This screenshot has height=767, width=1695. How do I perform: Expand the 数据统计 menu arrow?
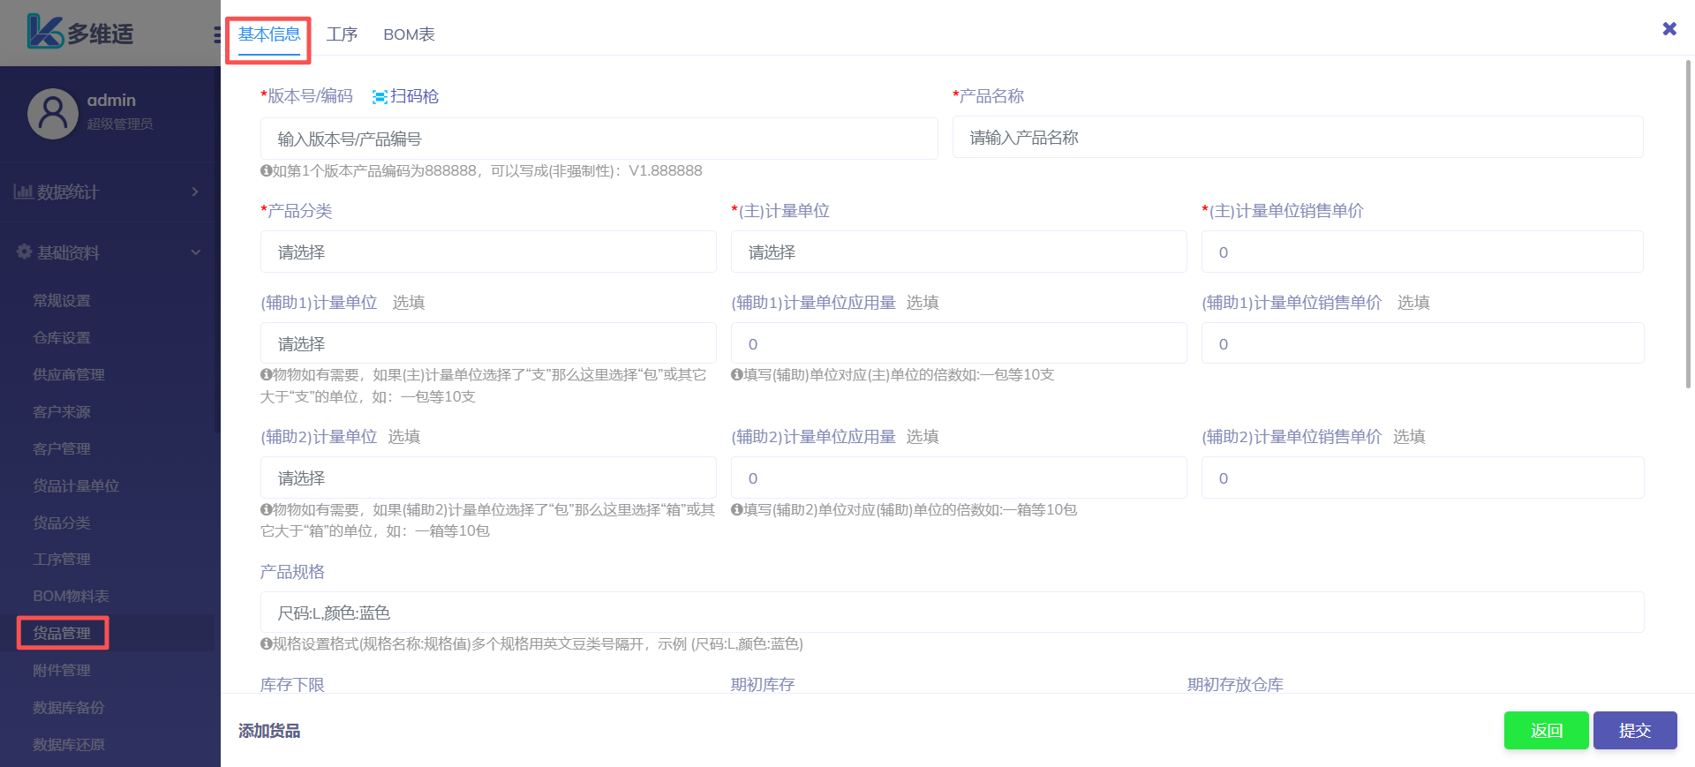(195, 192)
